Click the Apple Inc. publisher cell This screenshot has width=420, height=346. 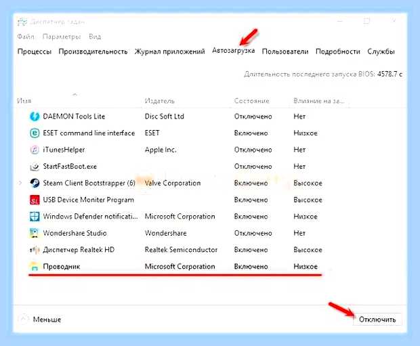(x=161, y=150)
